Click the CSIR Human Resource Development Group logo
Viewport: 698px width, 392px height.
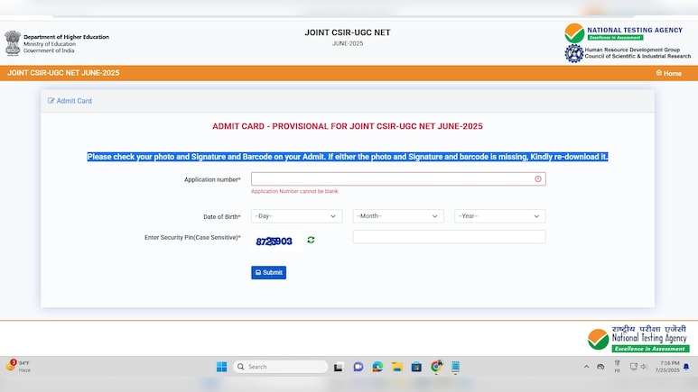(628, 53)
